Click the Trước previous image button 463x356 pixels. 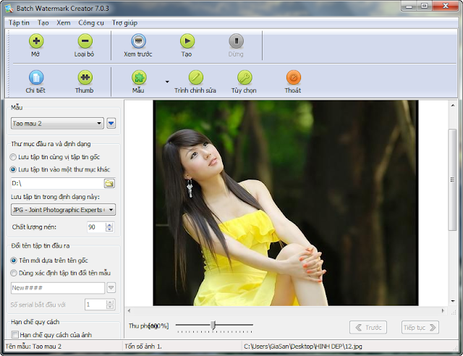point(368,327)
